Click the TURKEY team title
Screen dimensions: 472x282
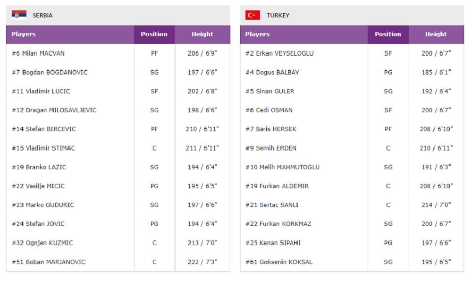[278, 16]
